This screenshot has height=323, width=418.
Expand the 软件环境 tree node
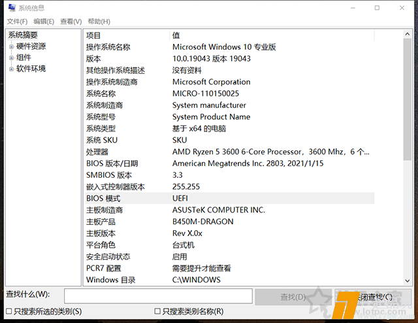[11, 69]
